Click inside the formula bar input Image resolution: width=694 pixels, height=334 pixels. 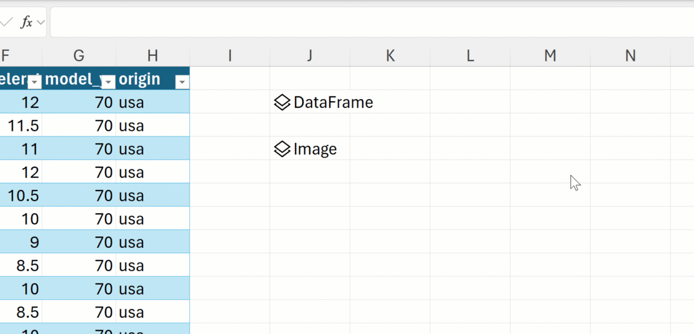pos(361,22)
